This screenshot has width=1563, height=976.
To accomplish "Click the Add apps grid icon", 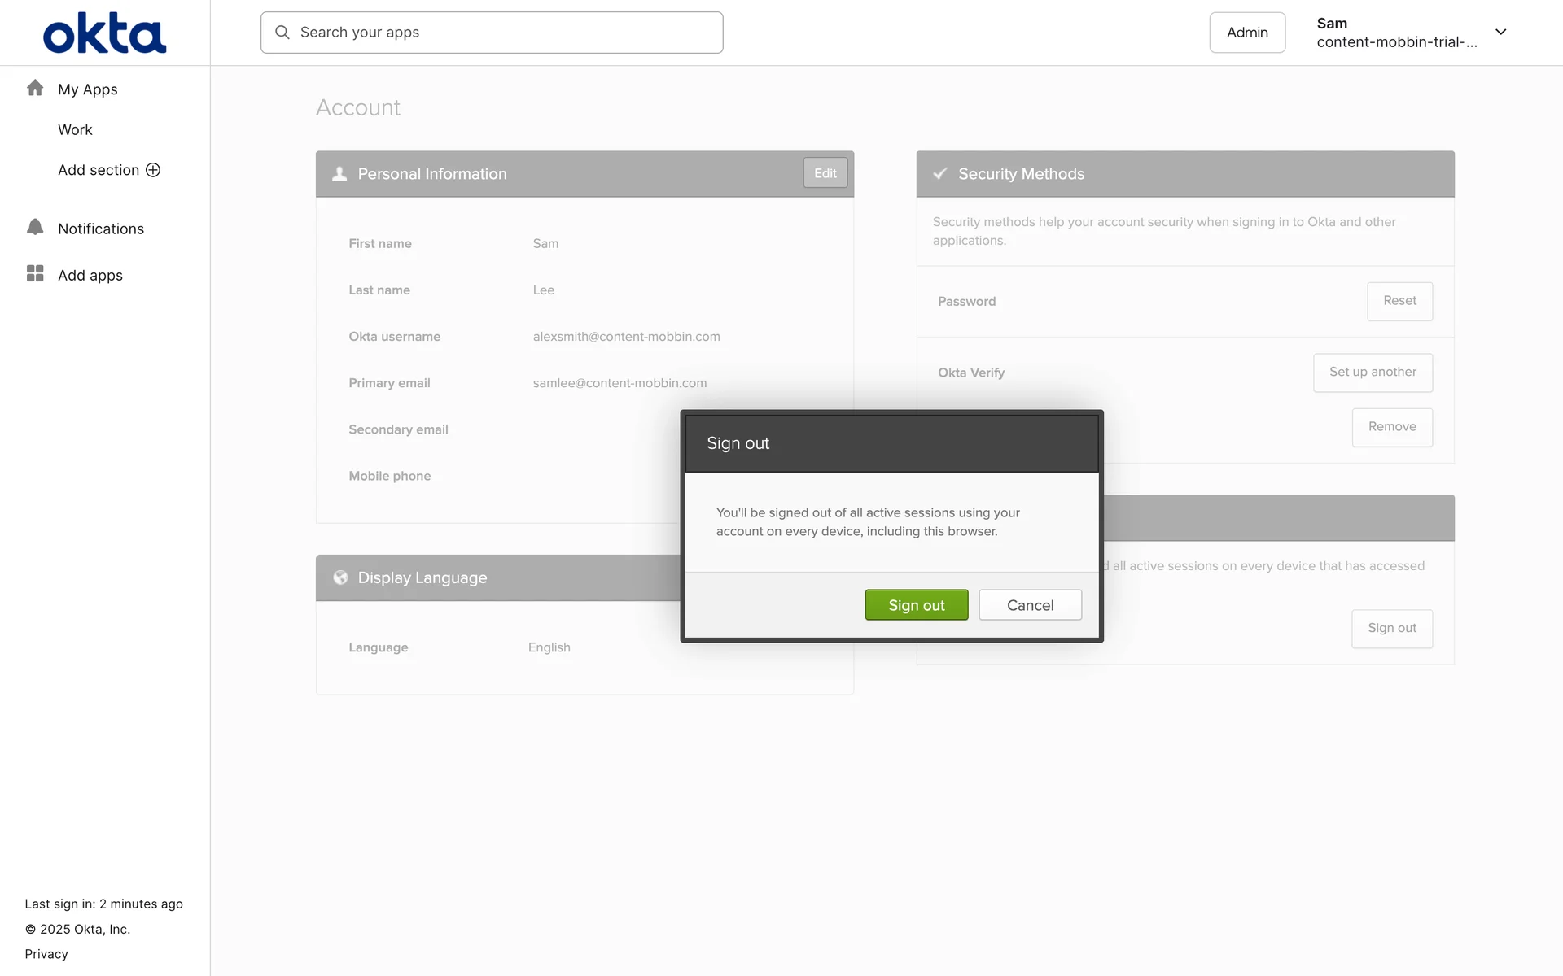I will pos(35,273).
